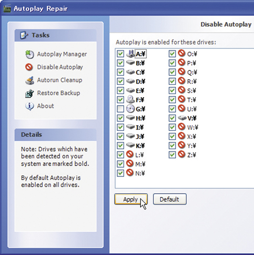This screenshot has width=254, height=255.
Task: Click the floppy drive icon for A:
Action: tap(130, 54)
